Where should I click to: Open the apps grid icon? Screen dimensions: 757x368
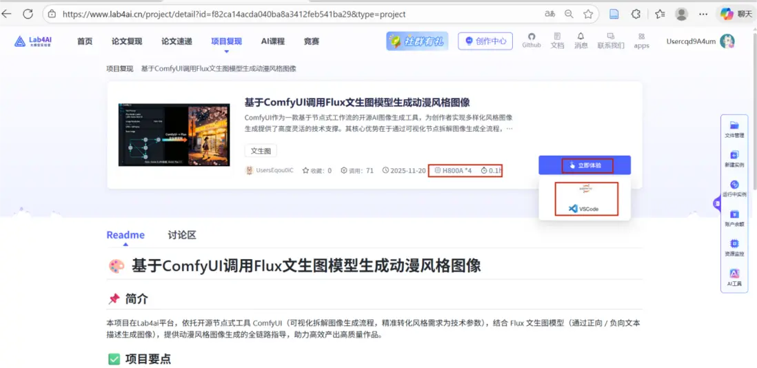coord(641,41)
